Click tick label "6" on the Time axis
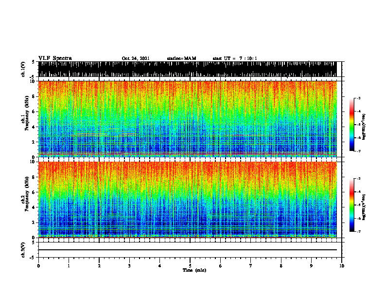This screenshot has width=385, height=298. point(220,266)
